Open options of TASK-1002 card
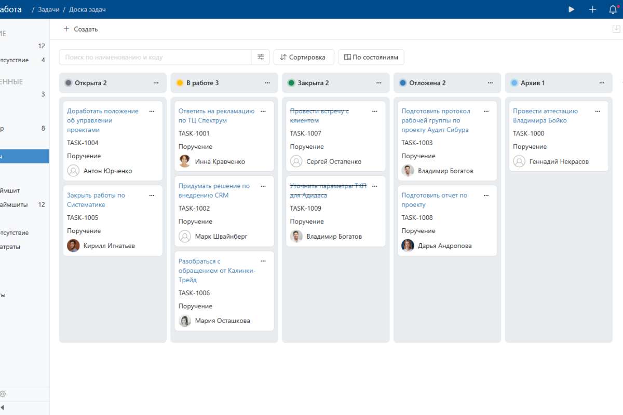The width and height of the screenshot is (623, 415). 263,186
